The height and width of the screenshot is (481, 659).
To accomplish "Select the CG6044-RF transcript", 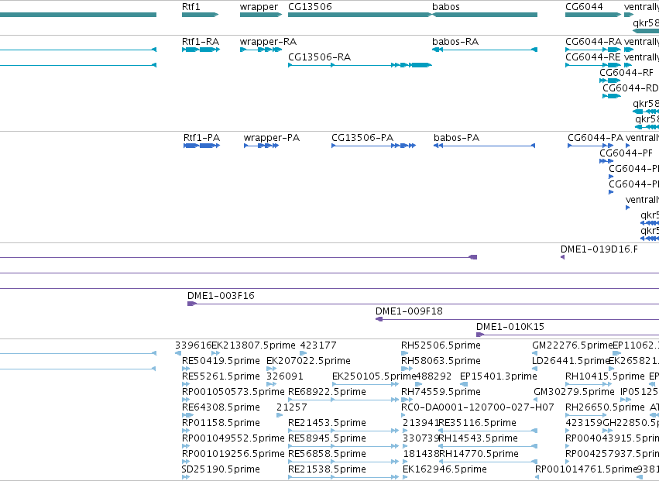I will click(x=610, y=81).
